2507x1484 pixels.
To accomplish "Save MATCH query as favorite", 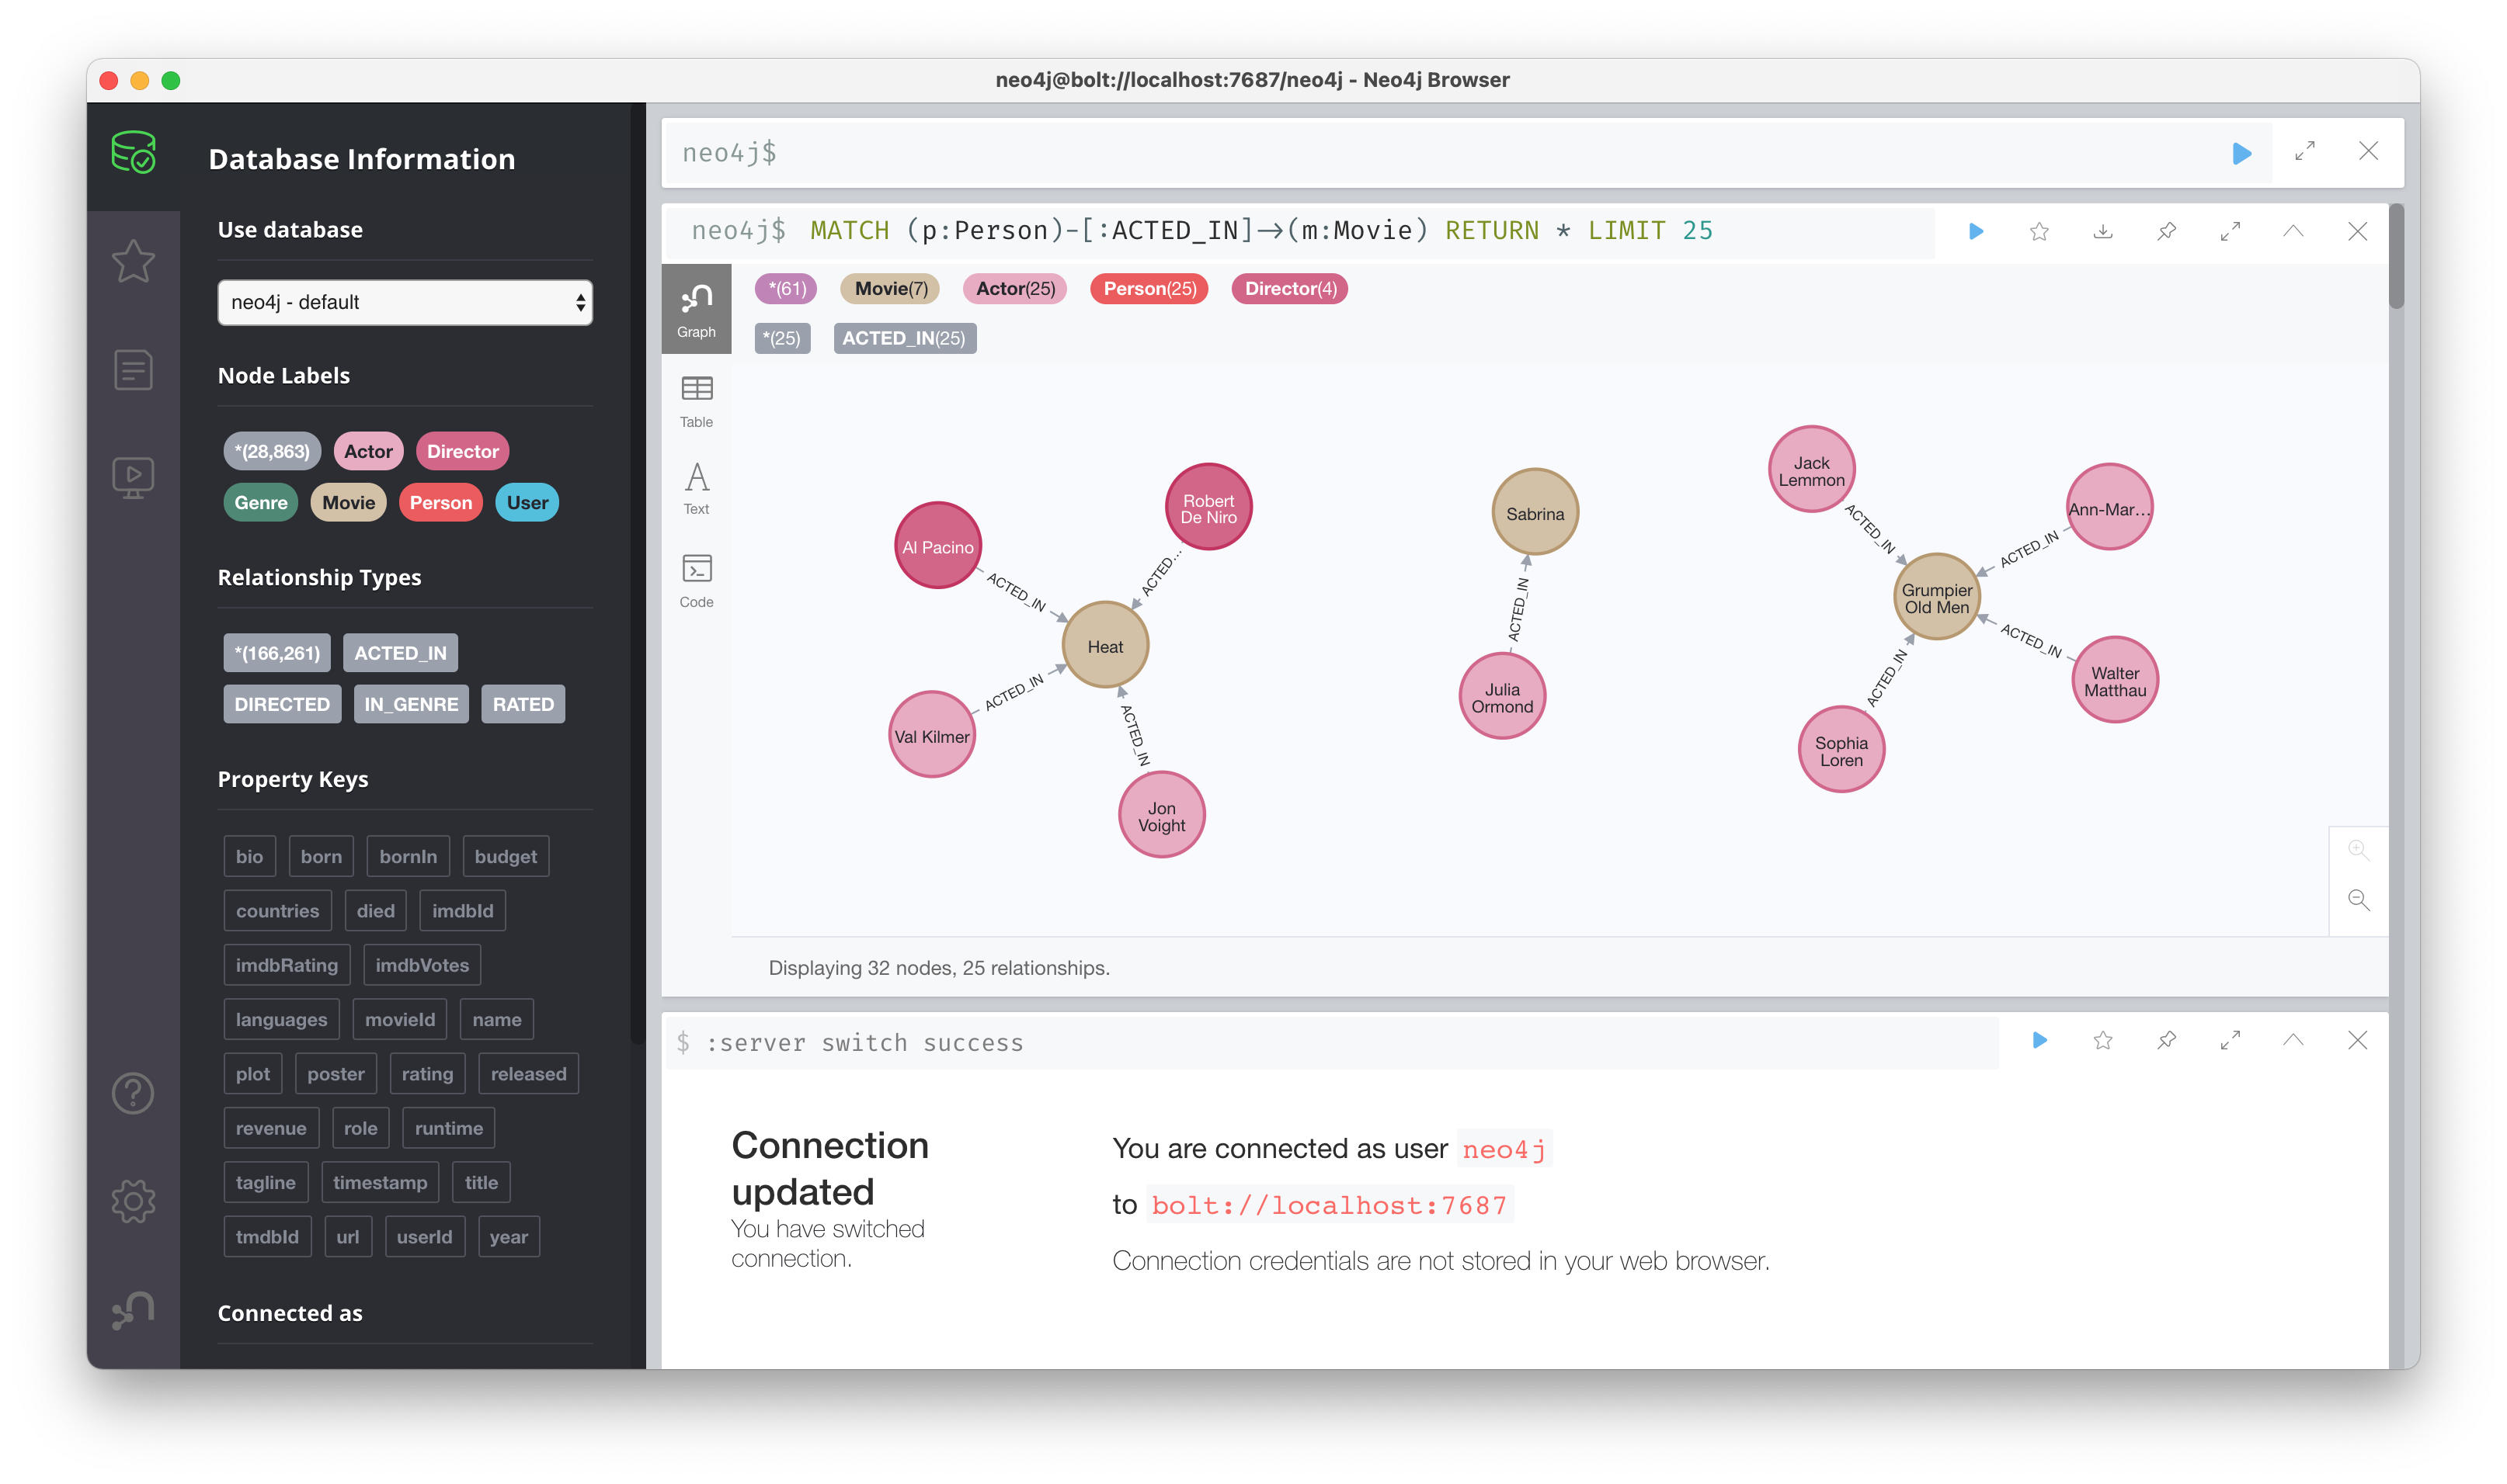I will [x=2039, y=232].
